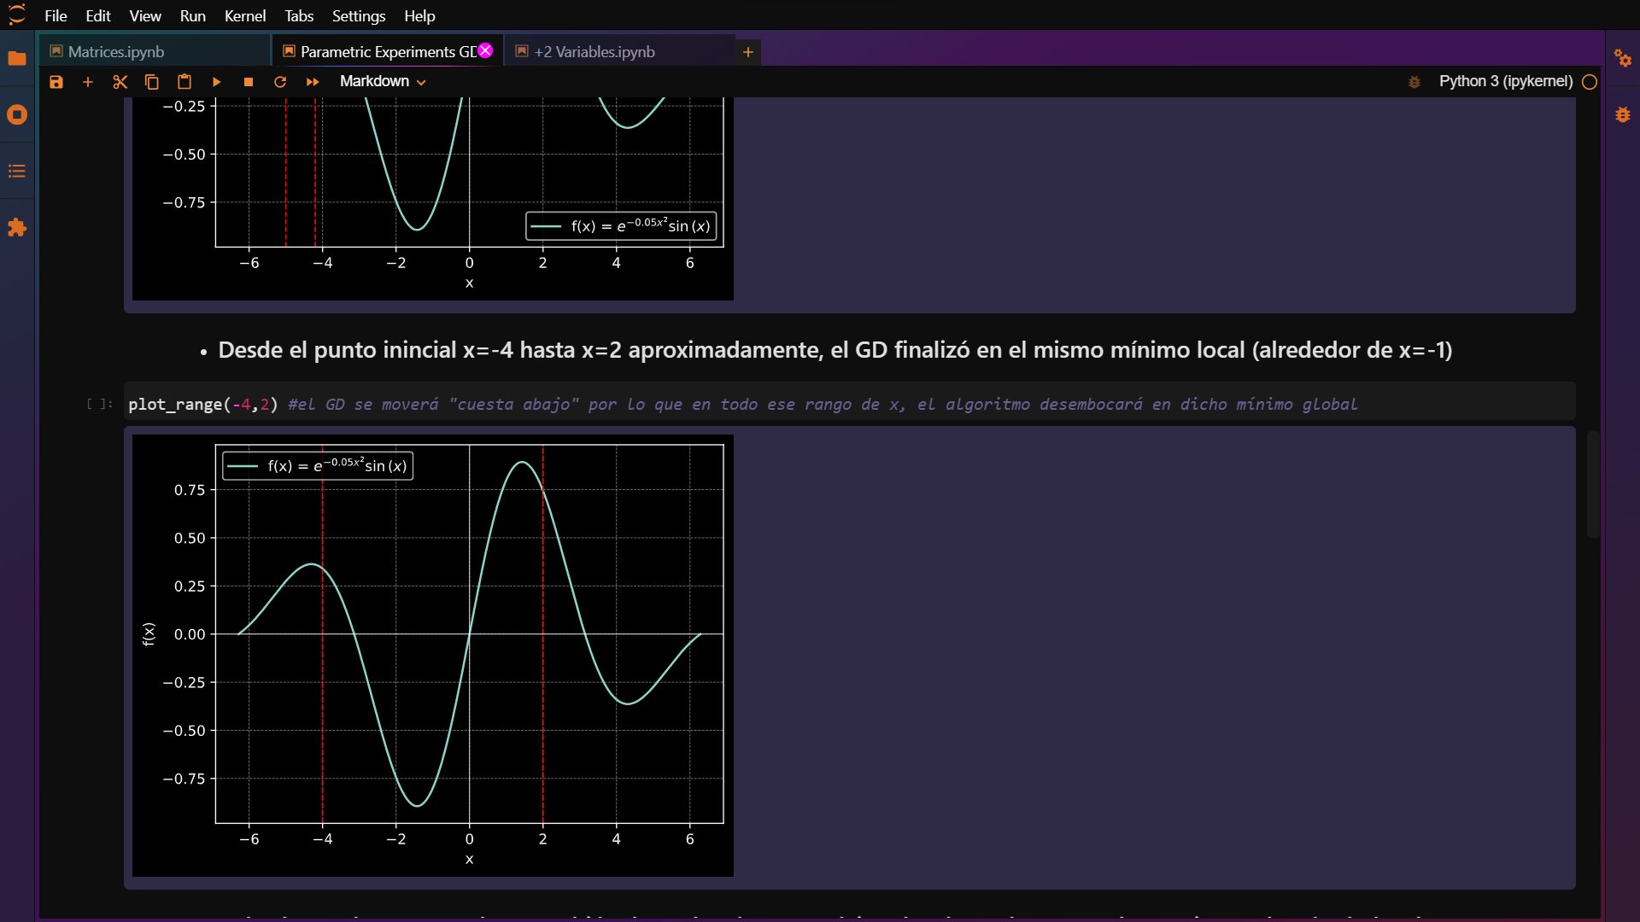Open the extension manager puzzle icon
This screenshot has height=922, width=1640.
coord(17,228)
